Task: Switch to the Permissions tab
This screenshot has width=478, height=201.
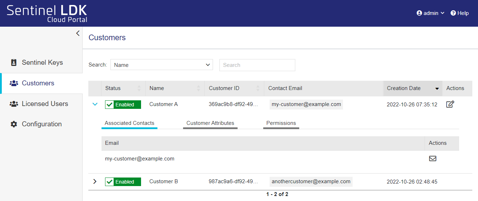Action: click(281, 123)
